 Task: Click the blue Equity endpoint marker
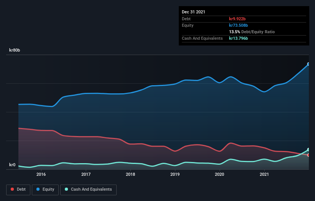coord(308,64)
